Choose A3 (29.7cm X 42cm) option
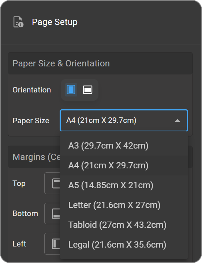The width and height of the screenshot is (202, 263). point(124,146)
